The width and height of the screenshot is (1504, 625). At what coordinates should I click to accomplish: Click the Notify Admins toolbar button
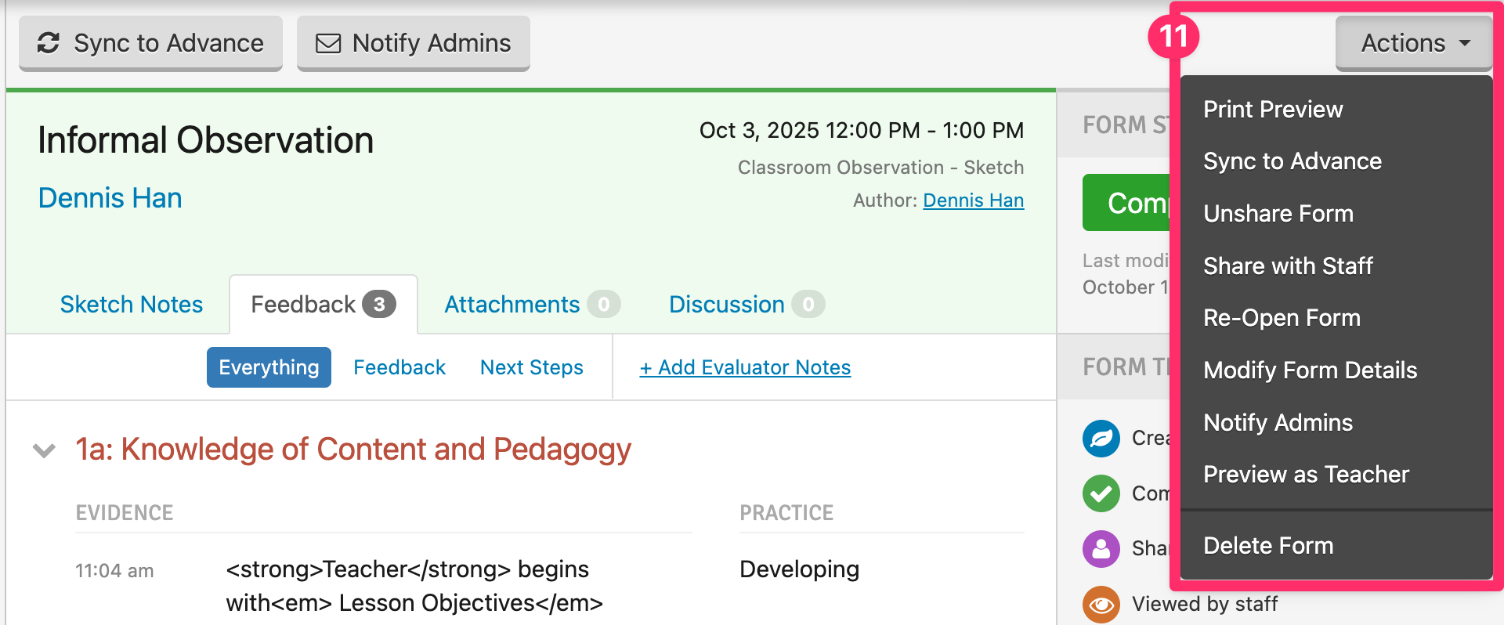point(413,43)
